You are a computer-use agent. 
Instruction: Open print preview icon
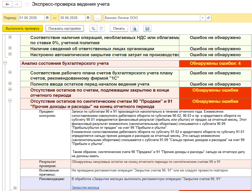(134, 28)
